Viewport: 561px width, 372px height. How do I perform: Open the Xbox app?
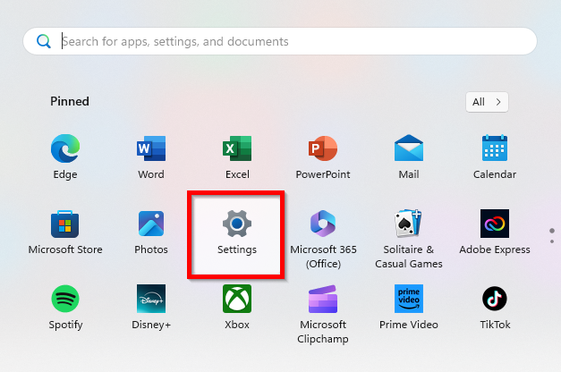(x=237, y=307)
